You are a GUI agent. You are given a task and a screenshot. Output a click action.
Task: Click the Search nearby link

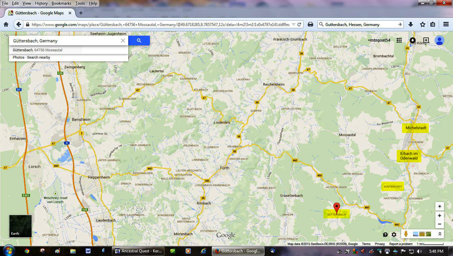[x=39, y=57]
